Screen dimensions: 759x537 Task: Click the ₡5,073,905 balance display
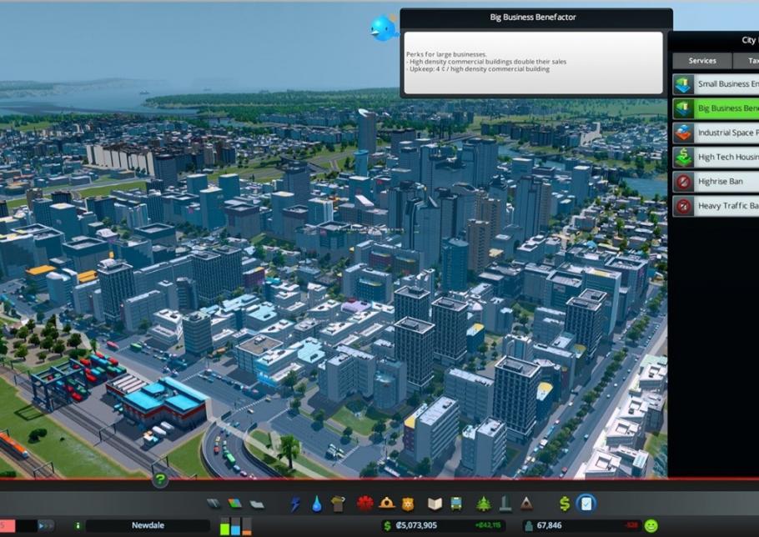416,525
